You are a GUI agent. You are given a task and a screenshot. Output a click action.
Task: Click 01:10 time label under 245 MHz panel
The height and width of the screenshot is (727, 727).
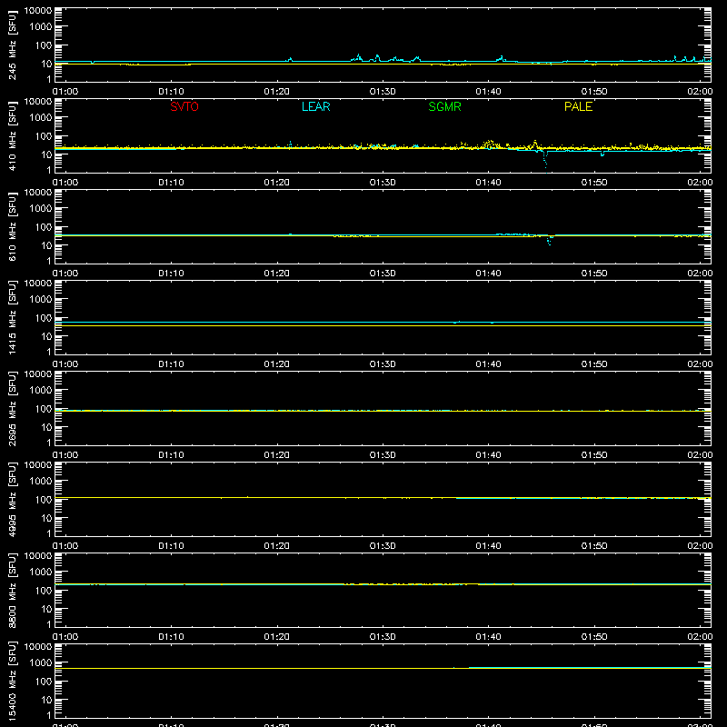click(171, 92)
